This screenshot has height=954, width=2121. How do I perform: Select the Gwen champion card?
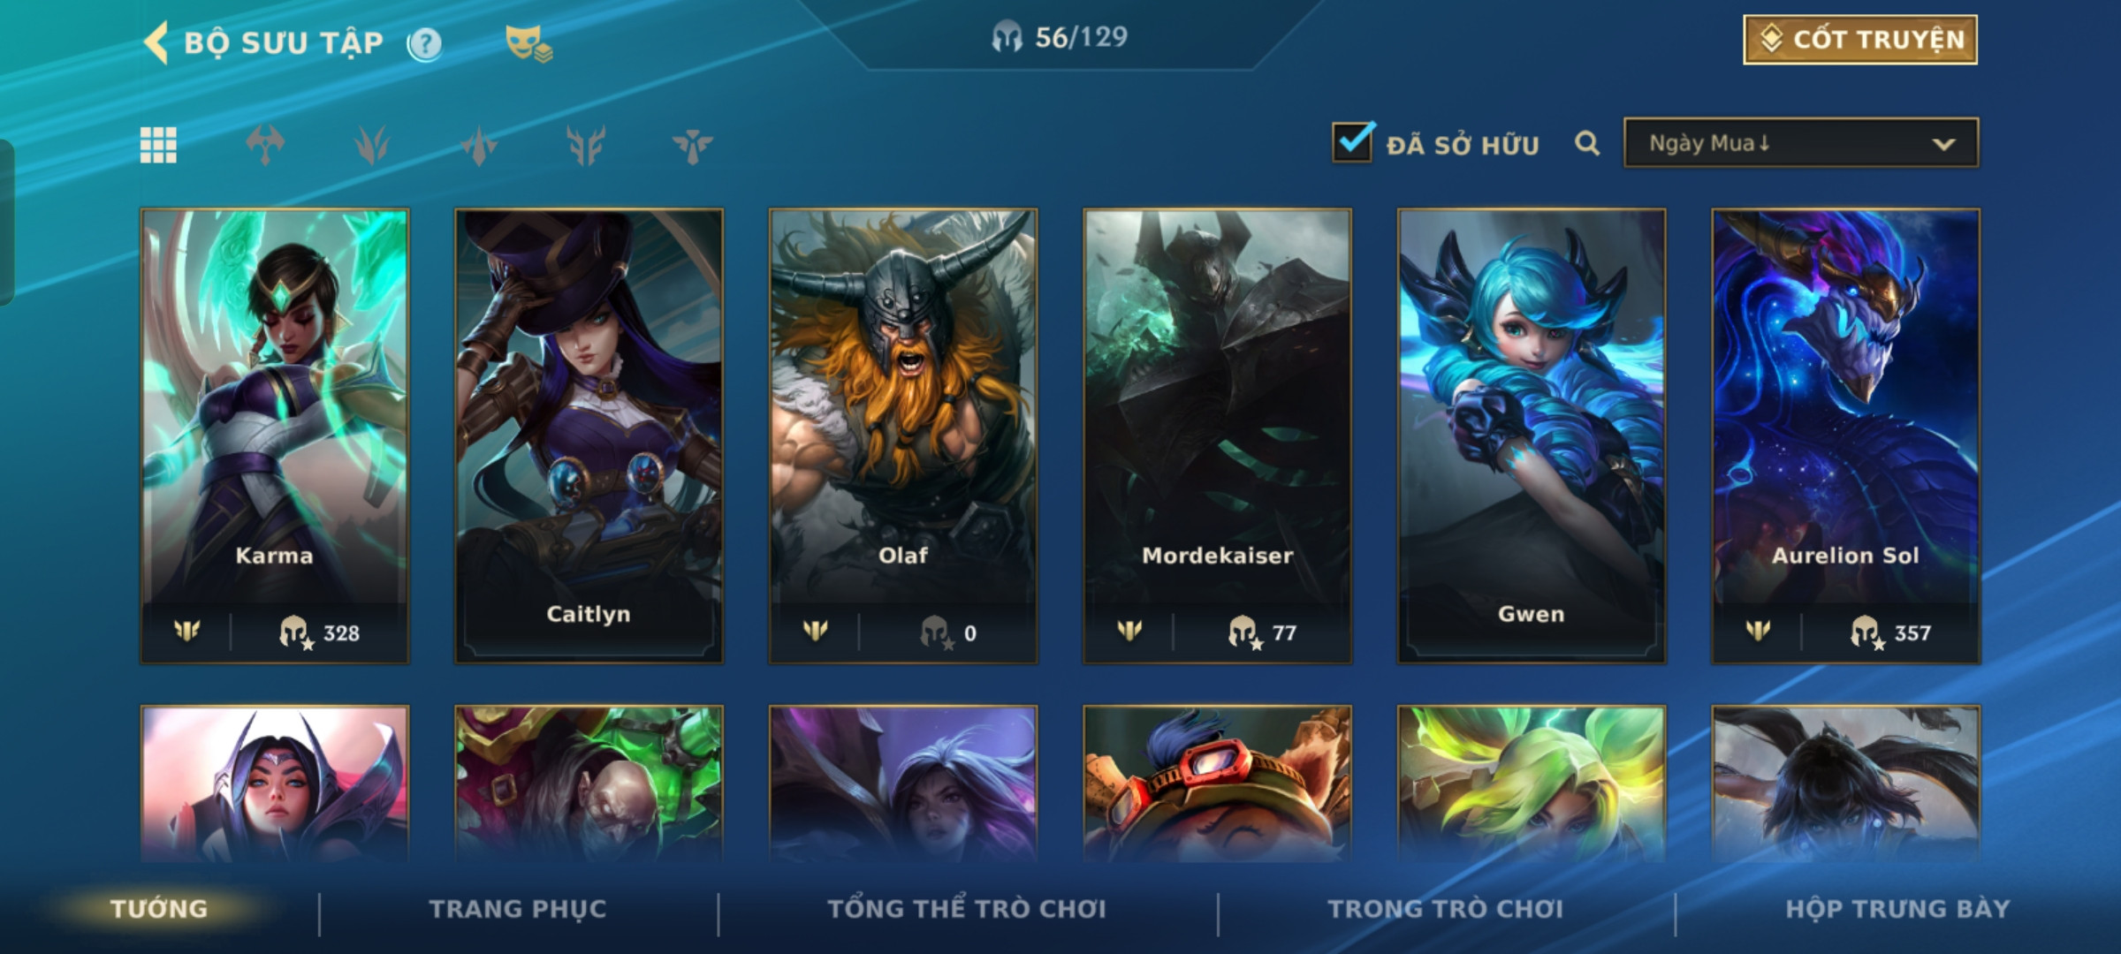[x=1532, y=435]
